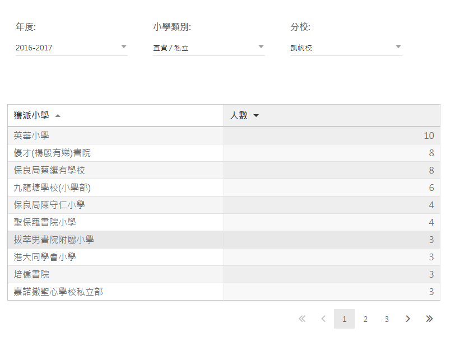Go to the previous page arrow
Image resolution: width=455 pixels, height=337 pixels.
click(x=323, y=319)
